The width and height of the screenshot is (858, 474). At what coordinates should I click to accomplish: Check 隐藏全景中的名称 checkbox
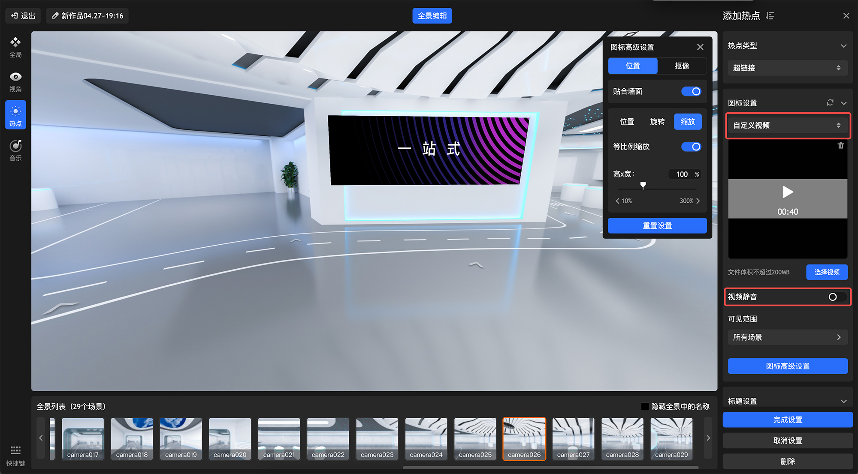tap(645, 406)
